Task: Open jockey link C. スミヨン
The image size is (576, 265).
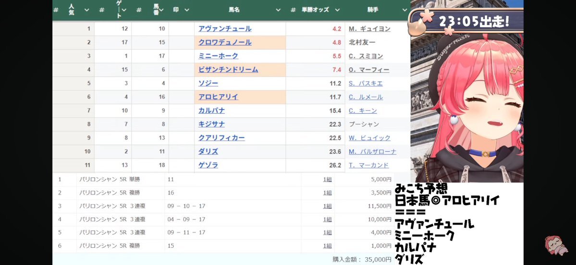Action: tap(366, 56)
